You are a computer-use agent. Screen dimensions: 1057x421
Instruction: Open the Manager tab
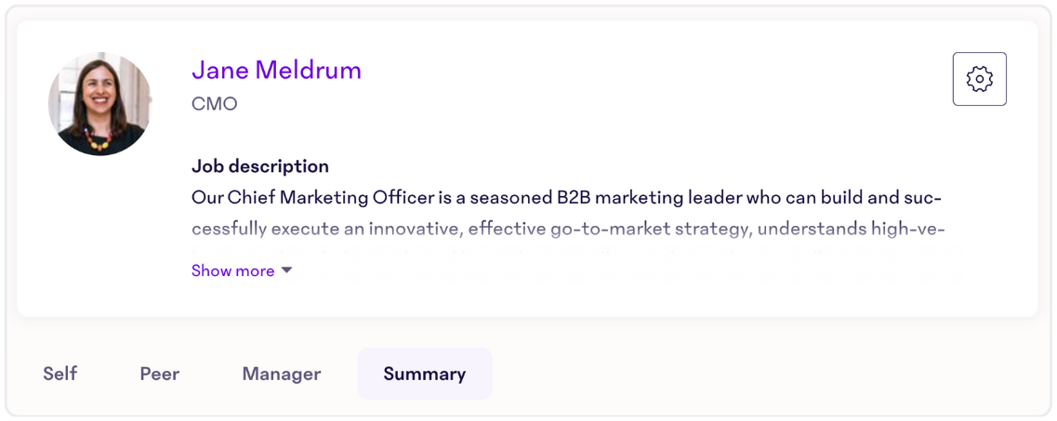tap(282, 374)
